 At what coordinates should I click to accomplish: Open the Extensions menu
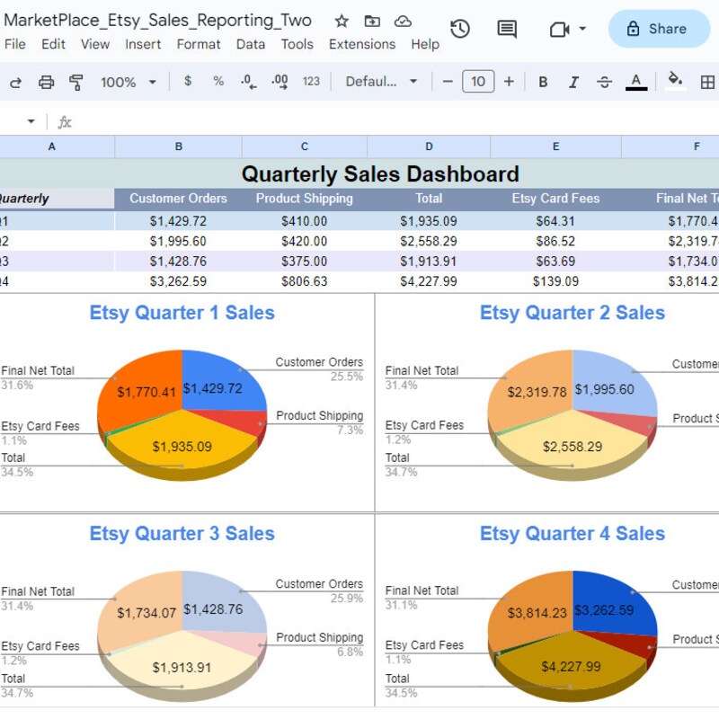pos(362,44)
